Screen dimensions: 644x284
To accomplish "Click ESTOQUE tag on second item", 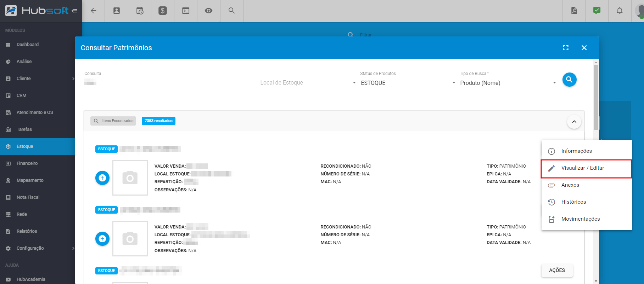I will pyautogui.click(x=106, y=210).
